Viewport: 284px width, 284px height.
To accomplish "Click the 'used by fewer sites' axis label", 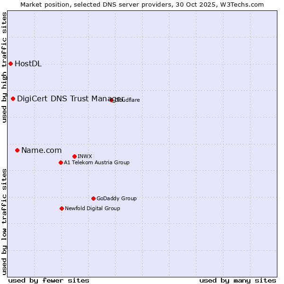I will tap(49, 280).
